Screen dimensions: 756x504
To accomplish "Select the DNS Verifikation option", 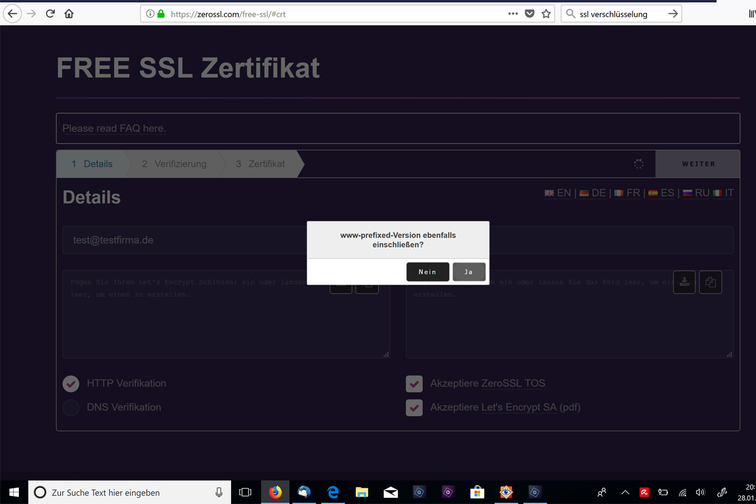I will [x=71, y=408].
